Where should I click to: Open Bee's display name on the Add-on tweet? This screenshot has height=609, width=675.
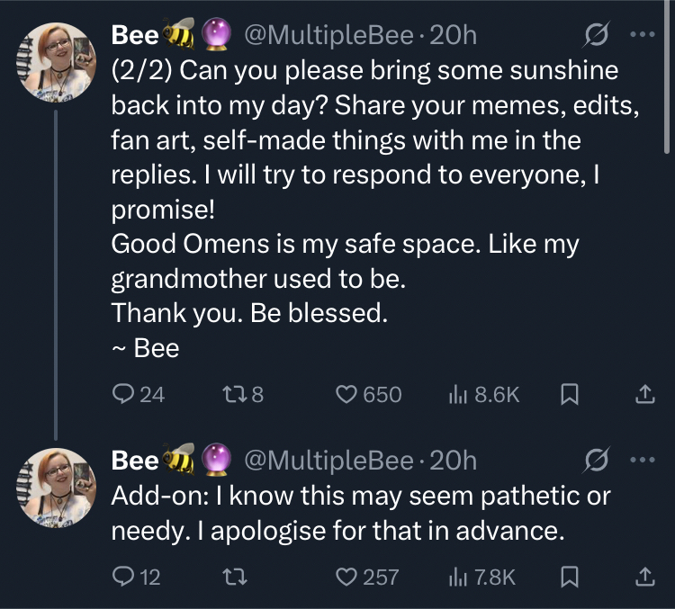coord(134,460)
